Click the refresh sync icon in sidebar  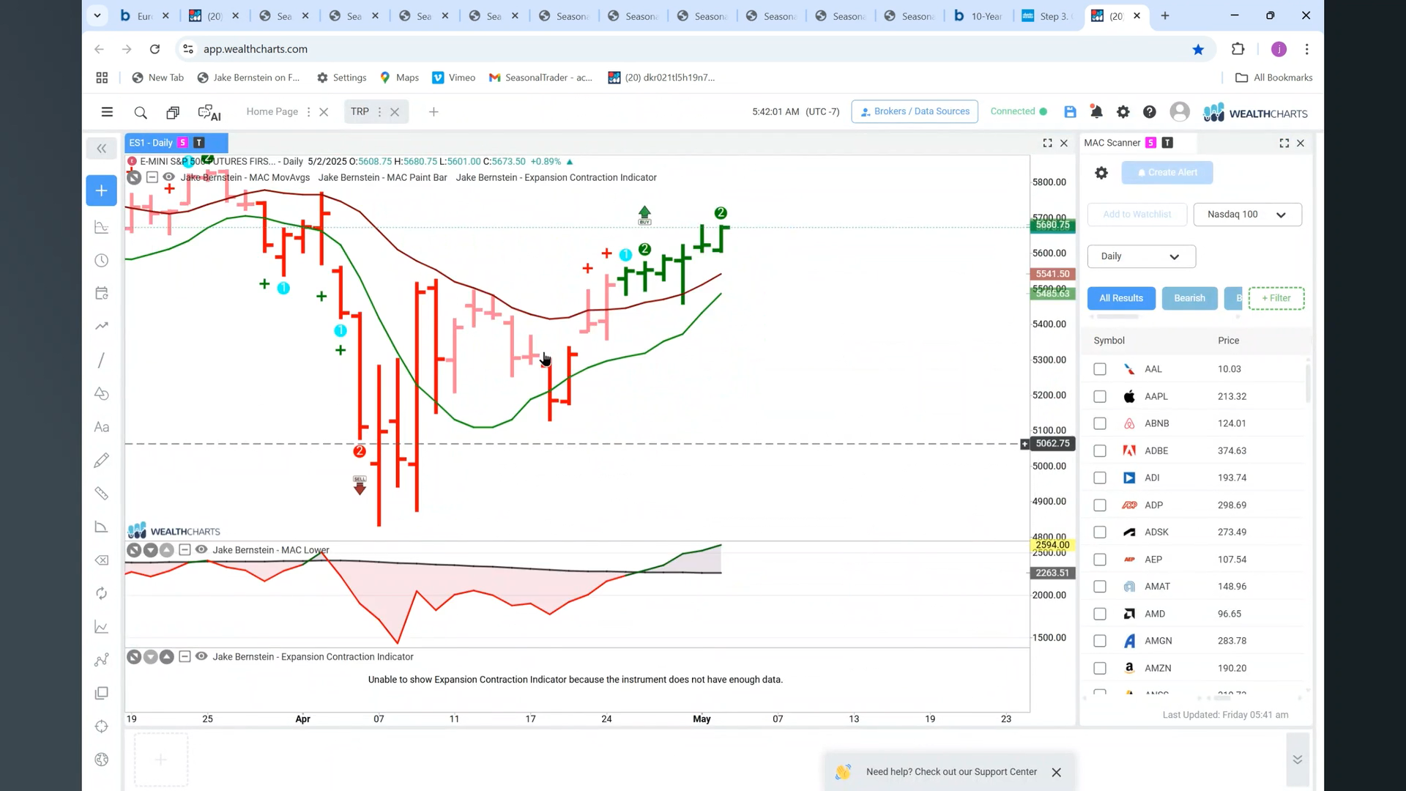pos(102,593)
